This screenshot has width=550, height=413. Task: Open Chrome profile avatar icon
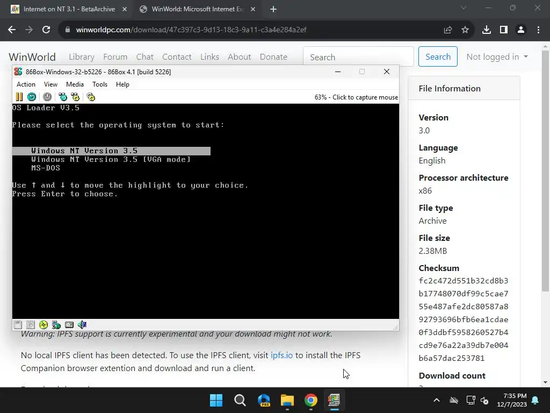[x=521, y=30]
